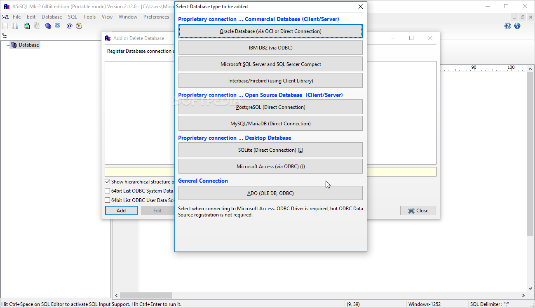Image resolution: width=535 pixels, height=308 pixels.
Task: Open the File menu
Action: (x=17, y=17)
